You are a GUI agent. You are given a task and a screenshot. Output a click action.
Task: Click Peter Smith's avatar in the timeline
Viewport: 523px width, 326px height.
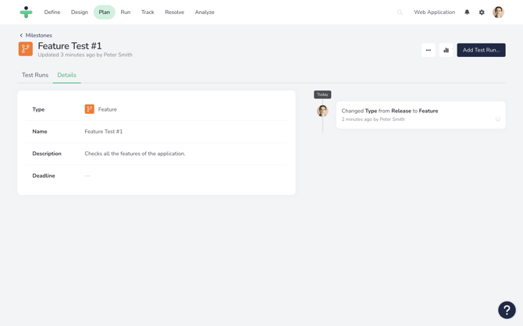tap(322, 112)
